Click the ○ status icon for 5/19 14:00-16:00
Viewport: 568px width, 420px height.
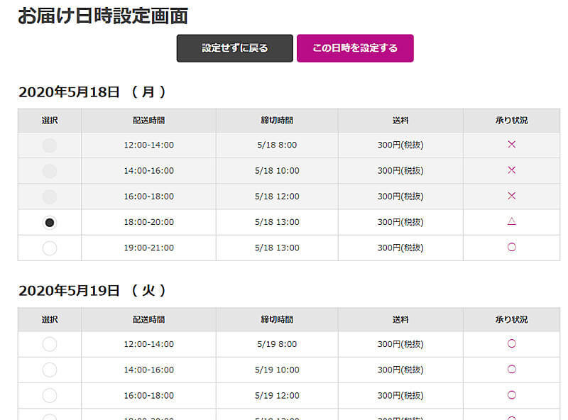click(511, 369)
